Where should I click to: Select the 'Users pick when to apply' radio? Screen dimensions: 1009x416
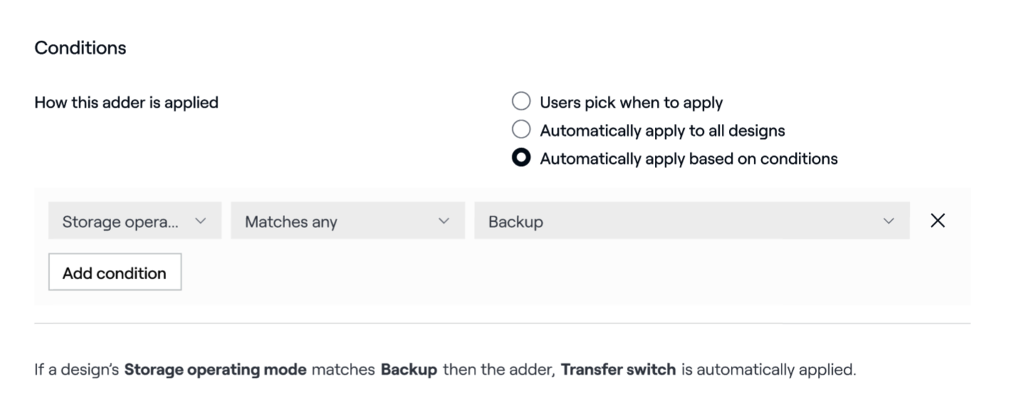(522, 102)
